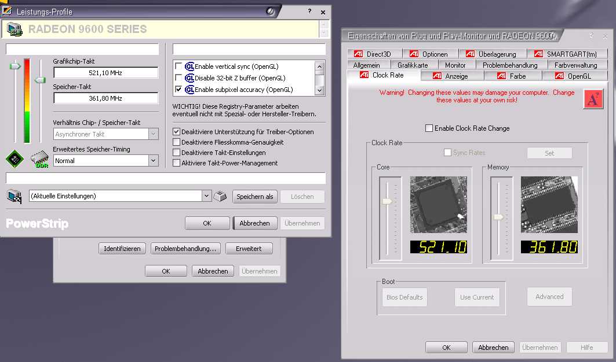This screenshot has height=362, width=616.
Task: Click the Erweitert button
Action: pyautogui.click(x=249, y=249)
